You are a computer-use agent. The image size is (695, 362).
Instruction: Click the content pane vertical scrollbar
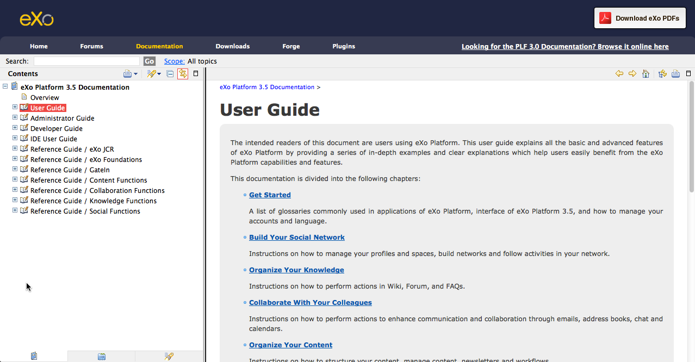coord(692,136)
